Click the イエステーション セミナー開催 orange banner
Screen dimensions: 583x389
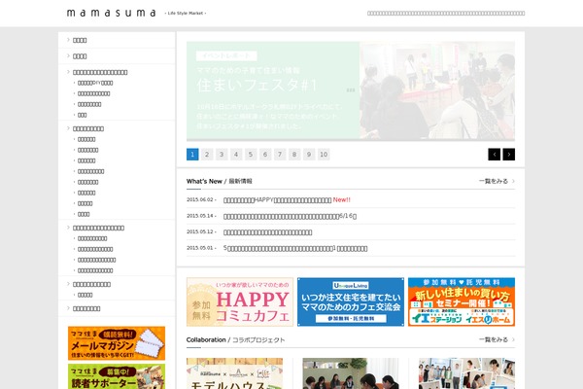(x=462, y=301)
